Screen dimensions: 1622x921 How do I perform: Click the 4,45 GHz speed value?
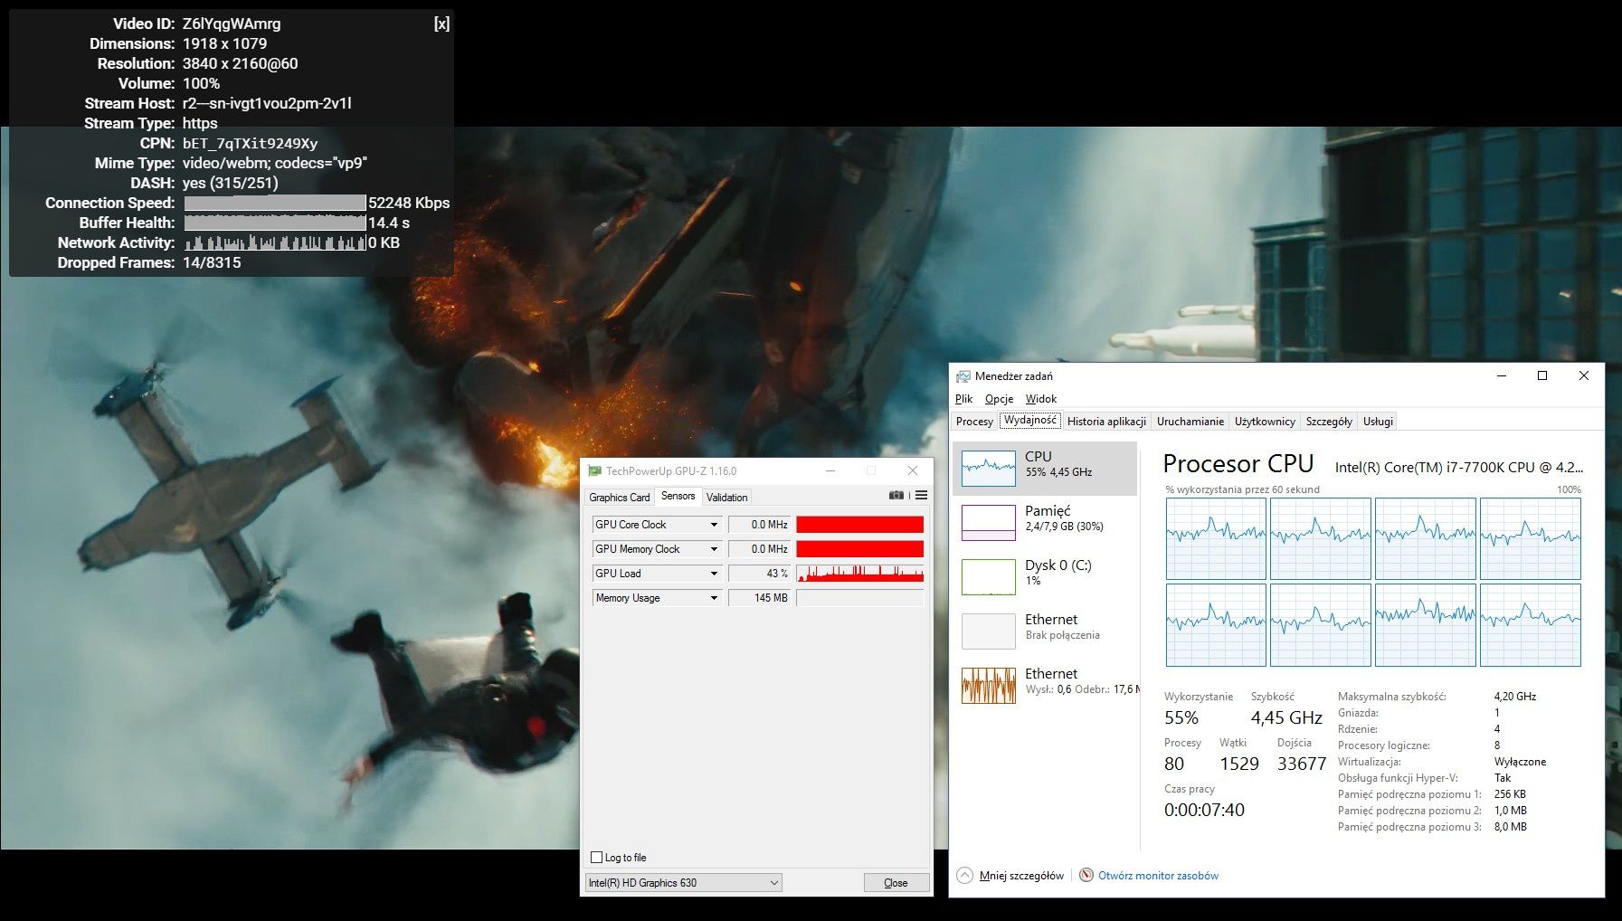tap(1286, 717)
